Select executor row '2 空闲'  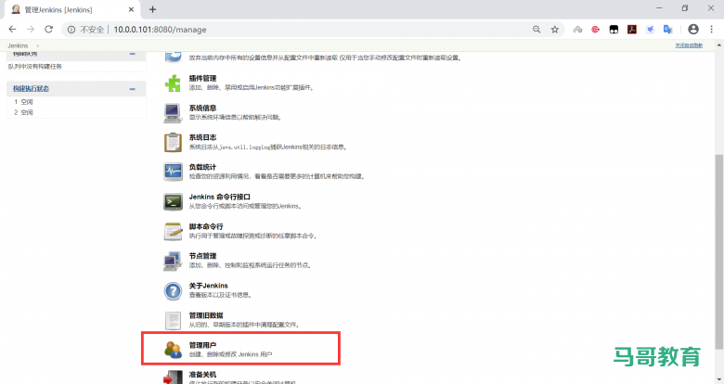(x=76, y=112)
